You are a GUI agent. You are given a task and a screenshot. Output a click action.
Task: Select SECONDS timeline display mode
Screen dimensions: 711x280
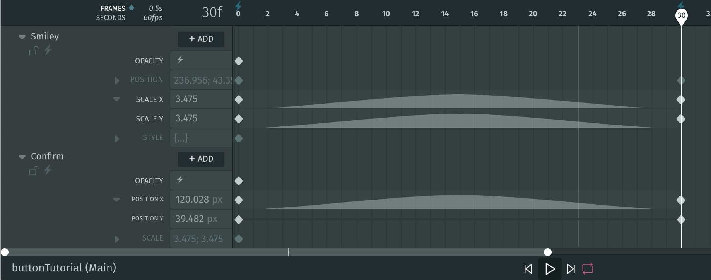click(x=111, y=18)
